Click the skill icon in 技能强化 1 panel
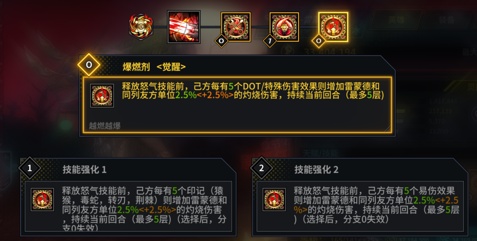 42,200
